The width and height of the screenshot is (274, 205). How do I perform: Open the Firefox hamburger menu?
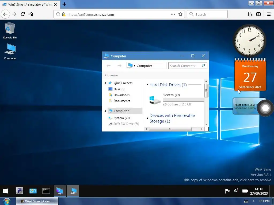(x=269, y=14)
